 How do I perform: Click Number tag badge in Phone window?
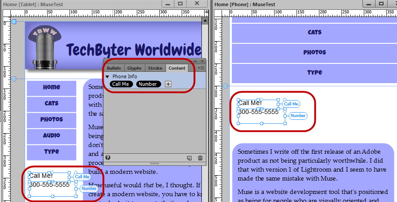point(298,116)
